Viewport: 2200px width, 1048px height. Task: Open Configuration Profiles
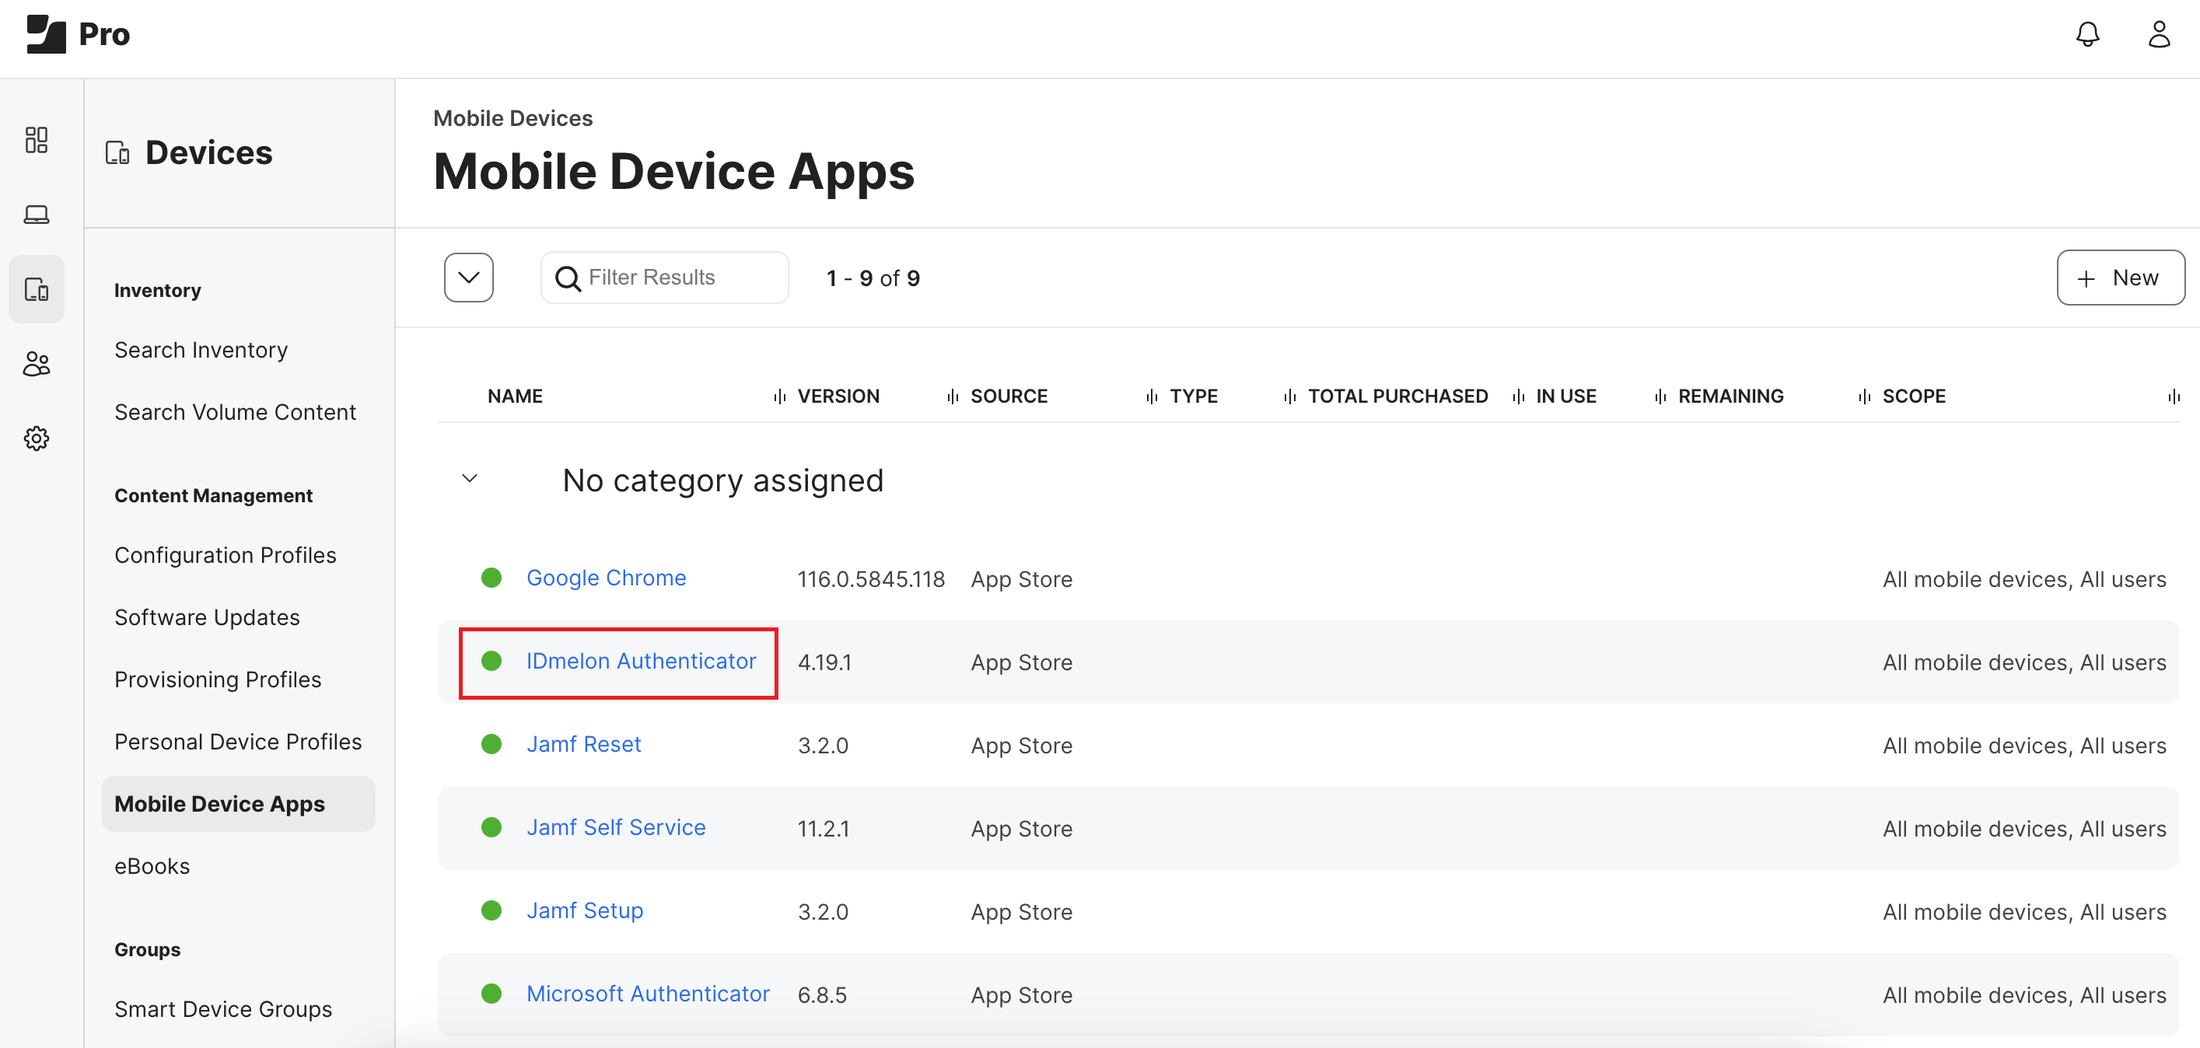226,555
